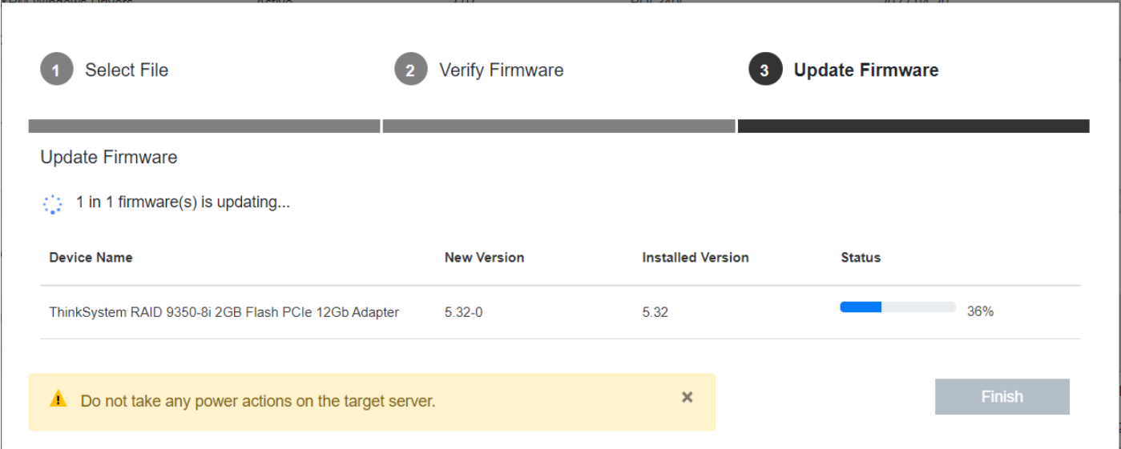Click the Installed Version column header
Screen dimensions: 1121x449
[x=696, y=258]
